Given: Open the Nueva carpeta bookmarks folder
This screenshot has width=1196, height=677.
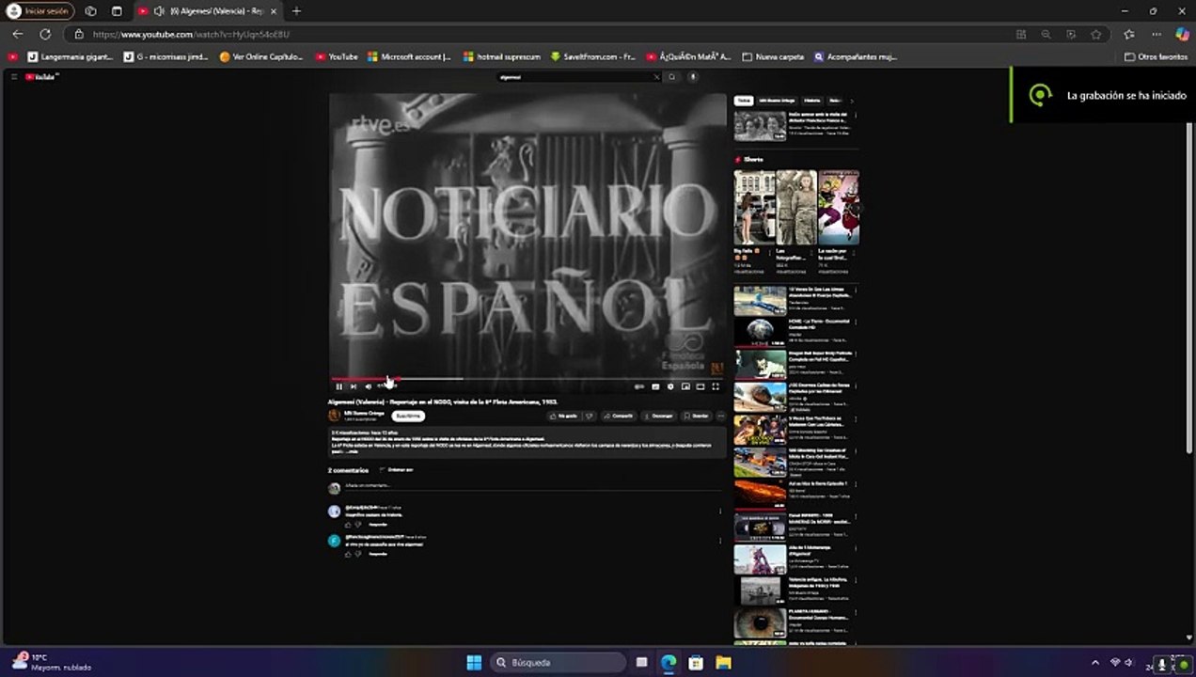Looking at the screenshot, I should coord(773,56).
